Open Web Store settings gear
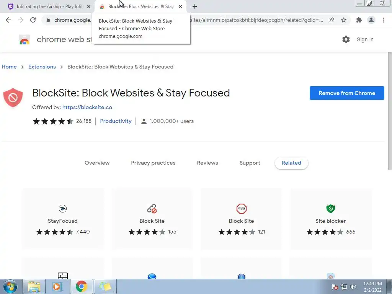The height and width of the screenshot is (294, 392). point(346,39)
